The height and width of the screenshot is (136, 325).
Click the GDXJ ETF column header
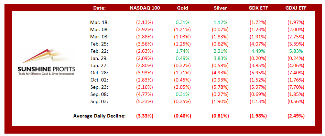296,8
